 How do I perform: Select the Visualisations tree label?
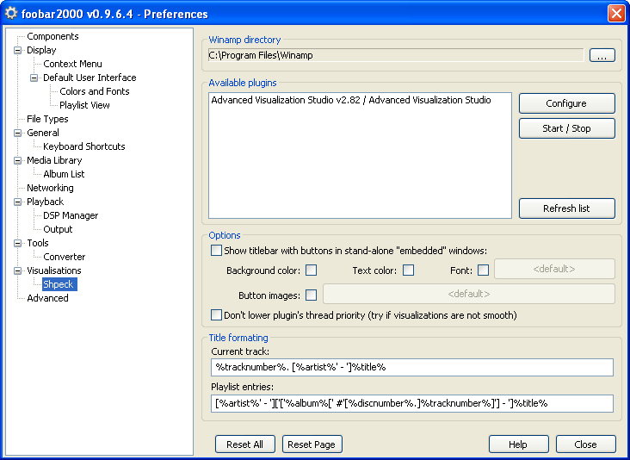pos(54,270)
